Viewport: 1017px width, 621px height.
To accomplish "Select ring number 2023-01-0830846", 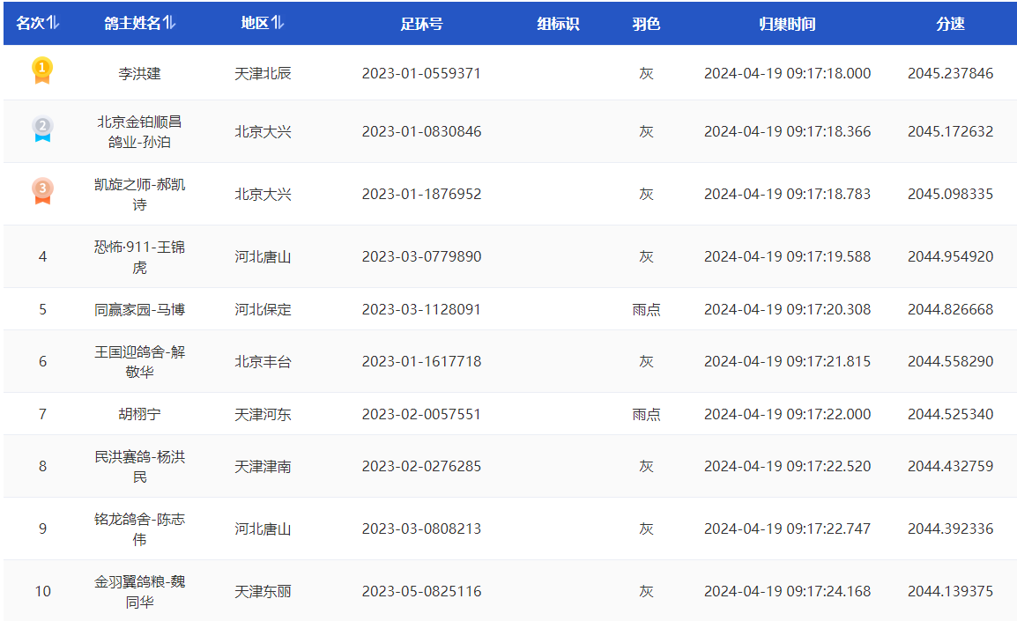I will [x=421, y=131].
